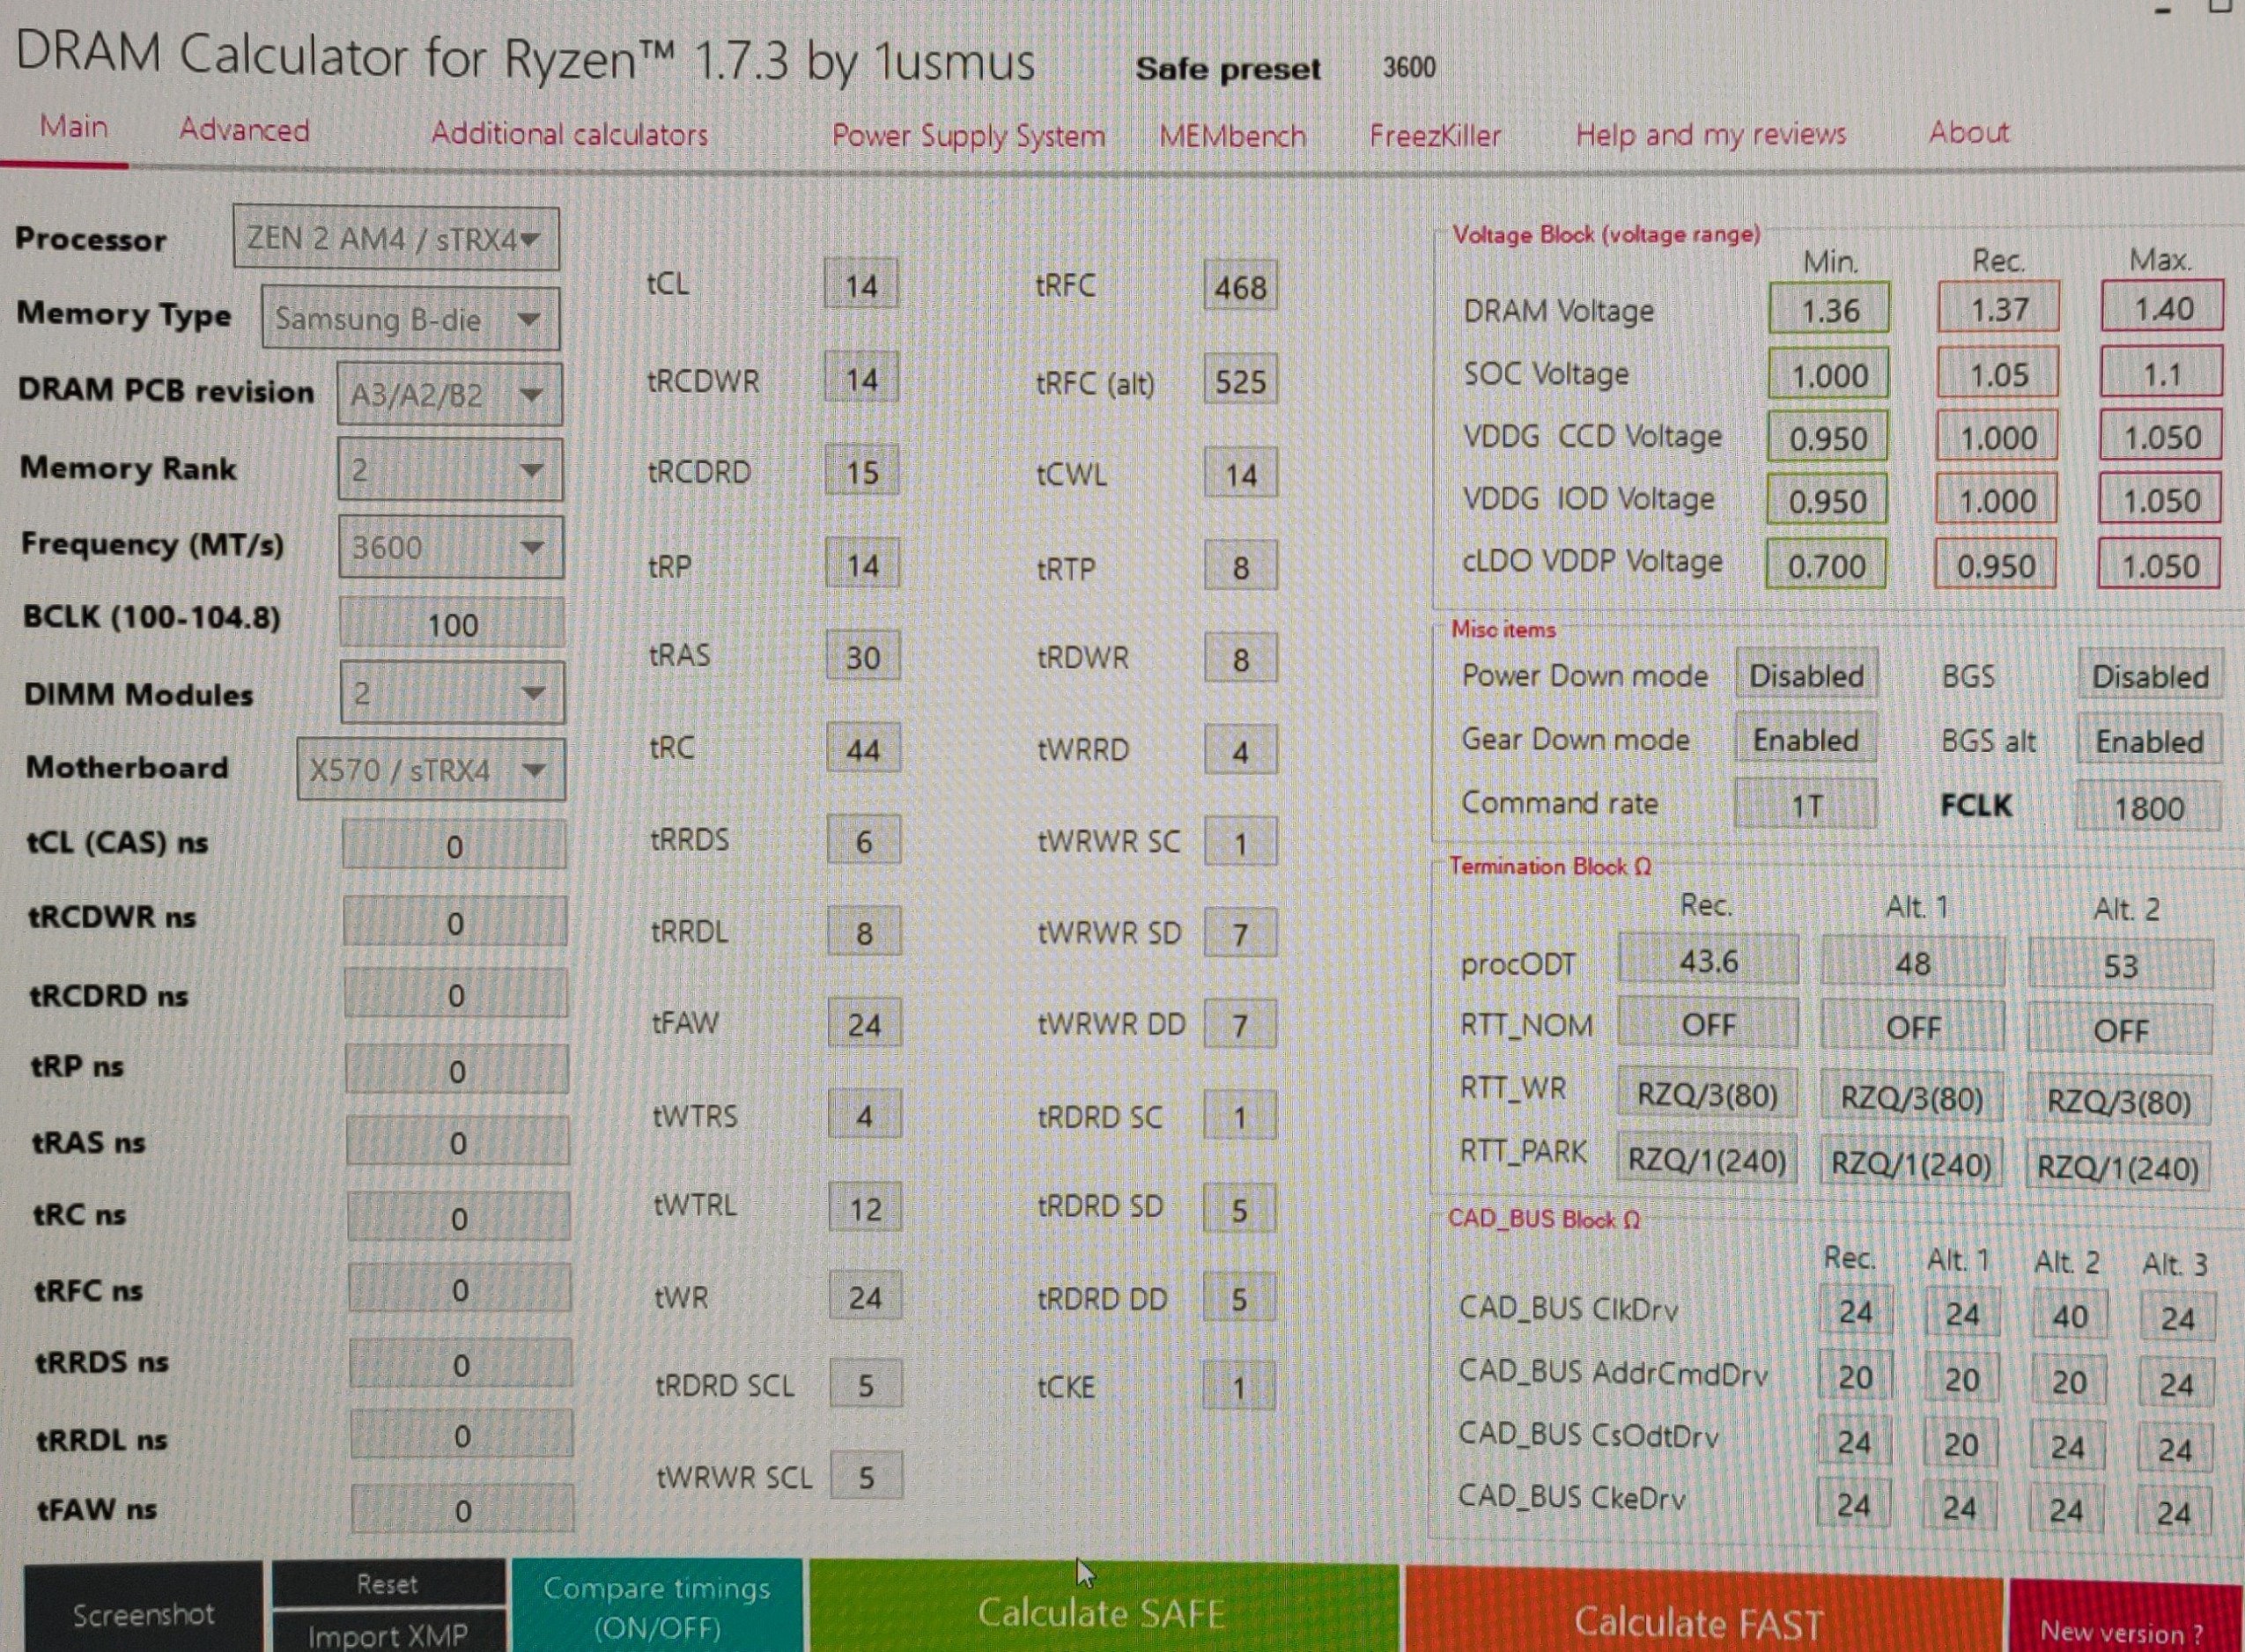Click Gear Down mode Enabled field
Screen dimensions: 2245x1652
[1805, 739]
